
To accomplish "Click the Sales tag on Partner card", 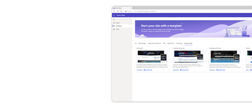I will (x=247, y=70).
